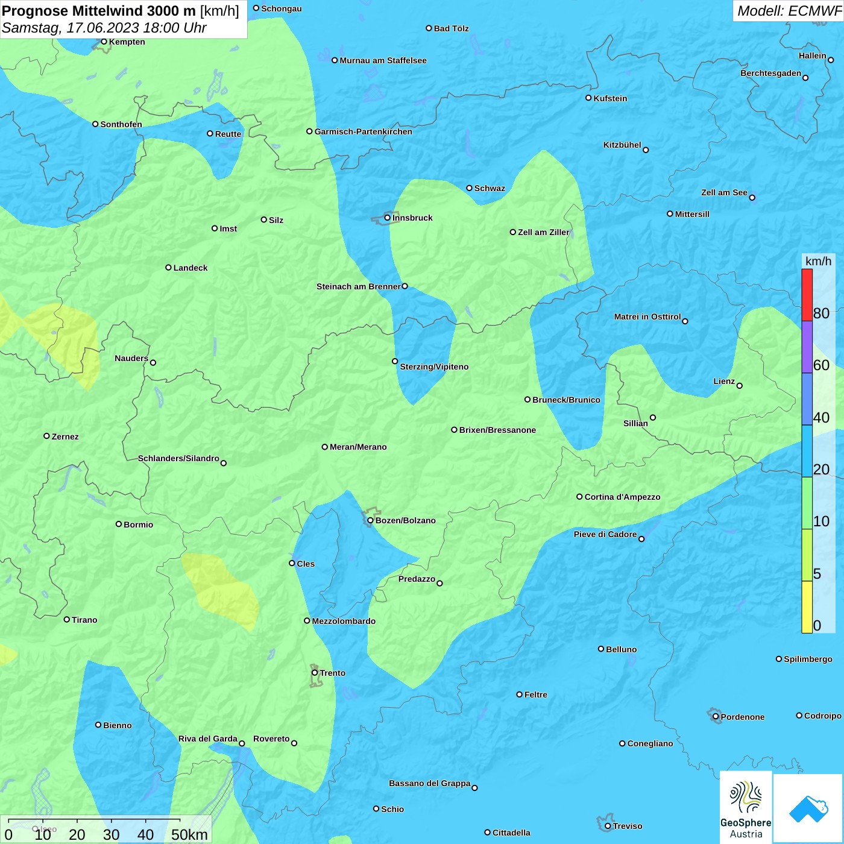The height and width of the screenshot is (844, 844).
Task: Click the 'Bruneck/Brunico' label
Action: click(566, 400)
